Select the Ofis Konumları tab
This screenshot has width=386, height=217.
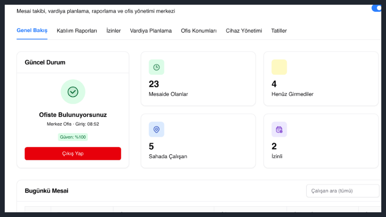[199, 31]
